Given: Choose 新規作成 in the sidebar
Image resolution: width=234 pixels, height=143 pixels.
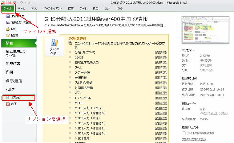Looking at the screenshot, I should pos(13,64).
